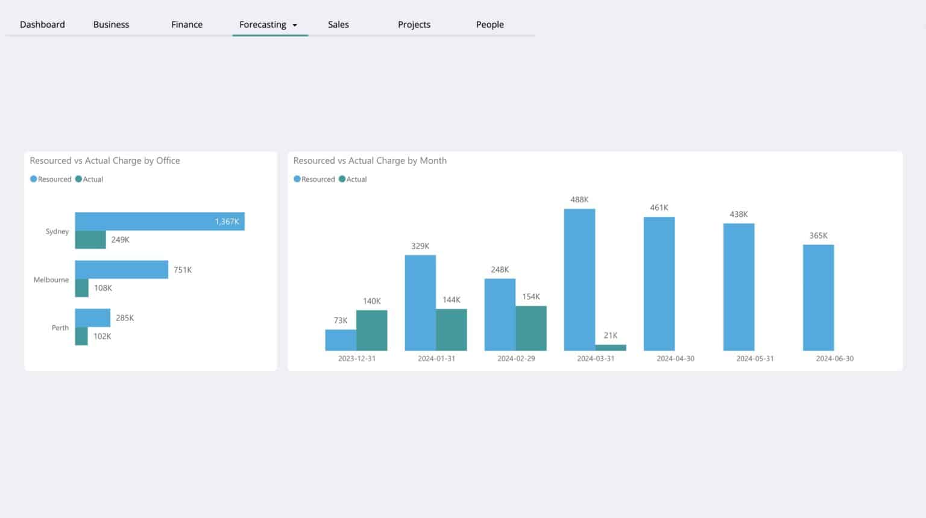Select Sydney's blue Resourced bar

(160, 221)
